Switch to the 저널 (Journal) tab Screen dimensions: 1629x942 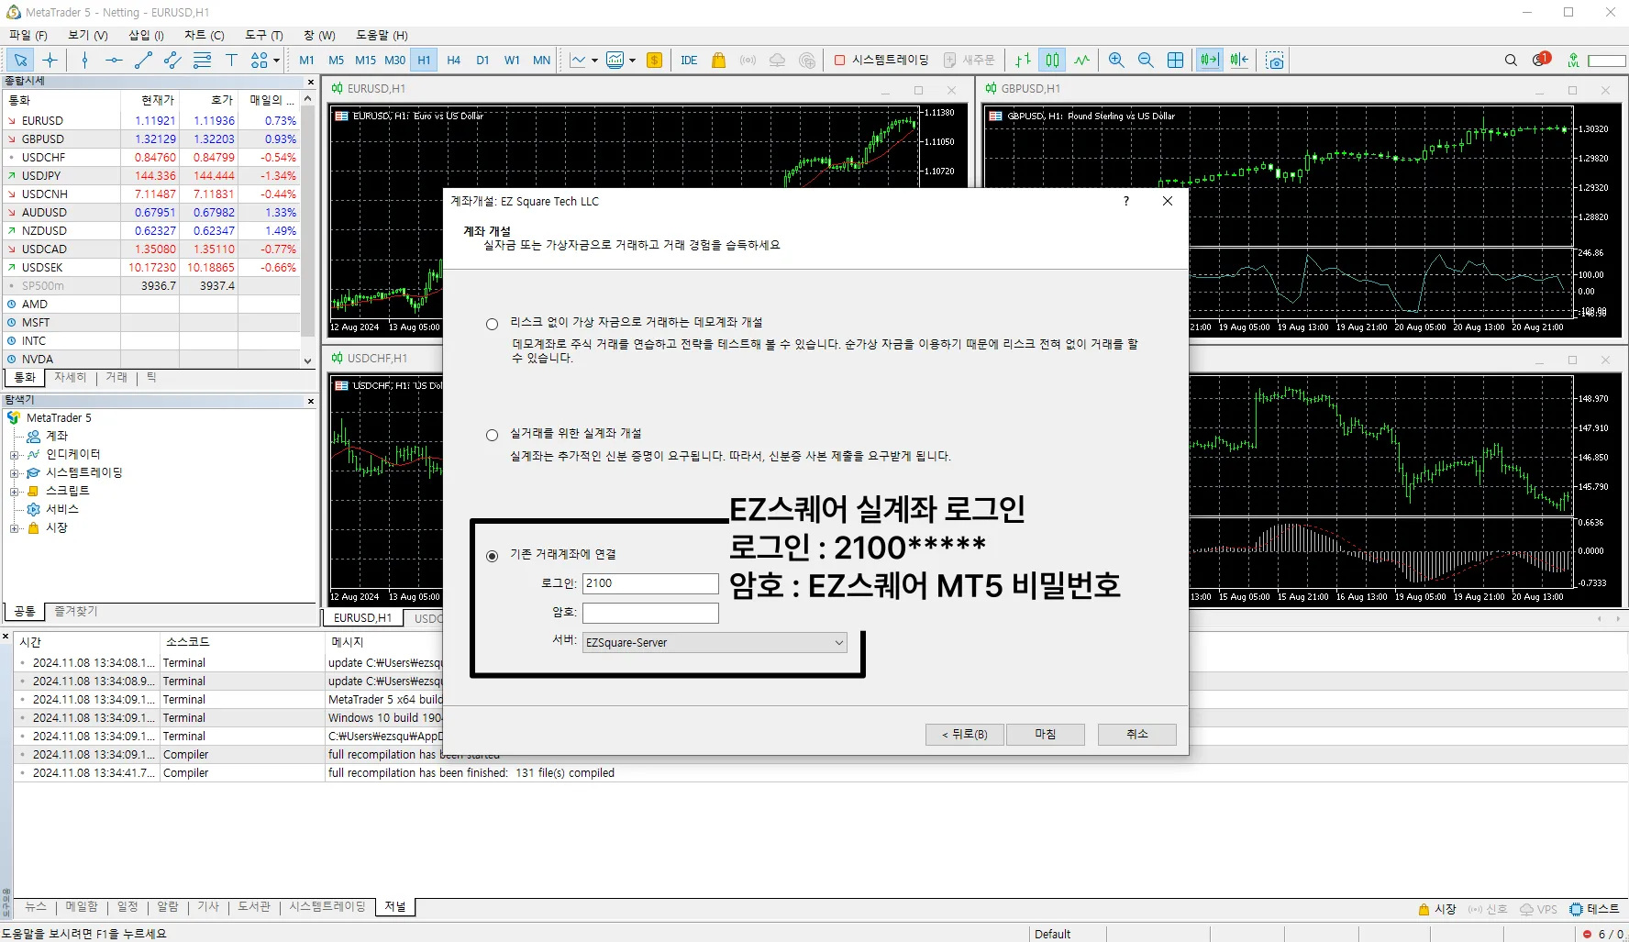pyautogui.click(x=395, y=906)
